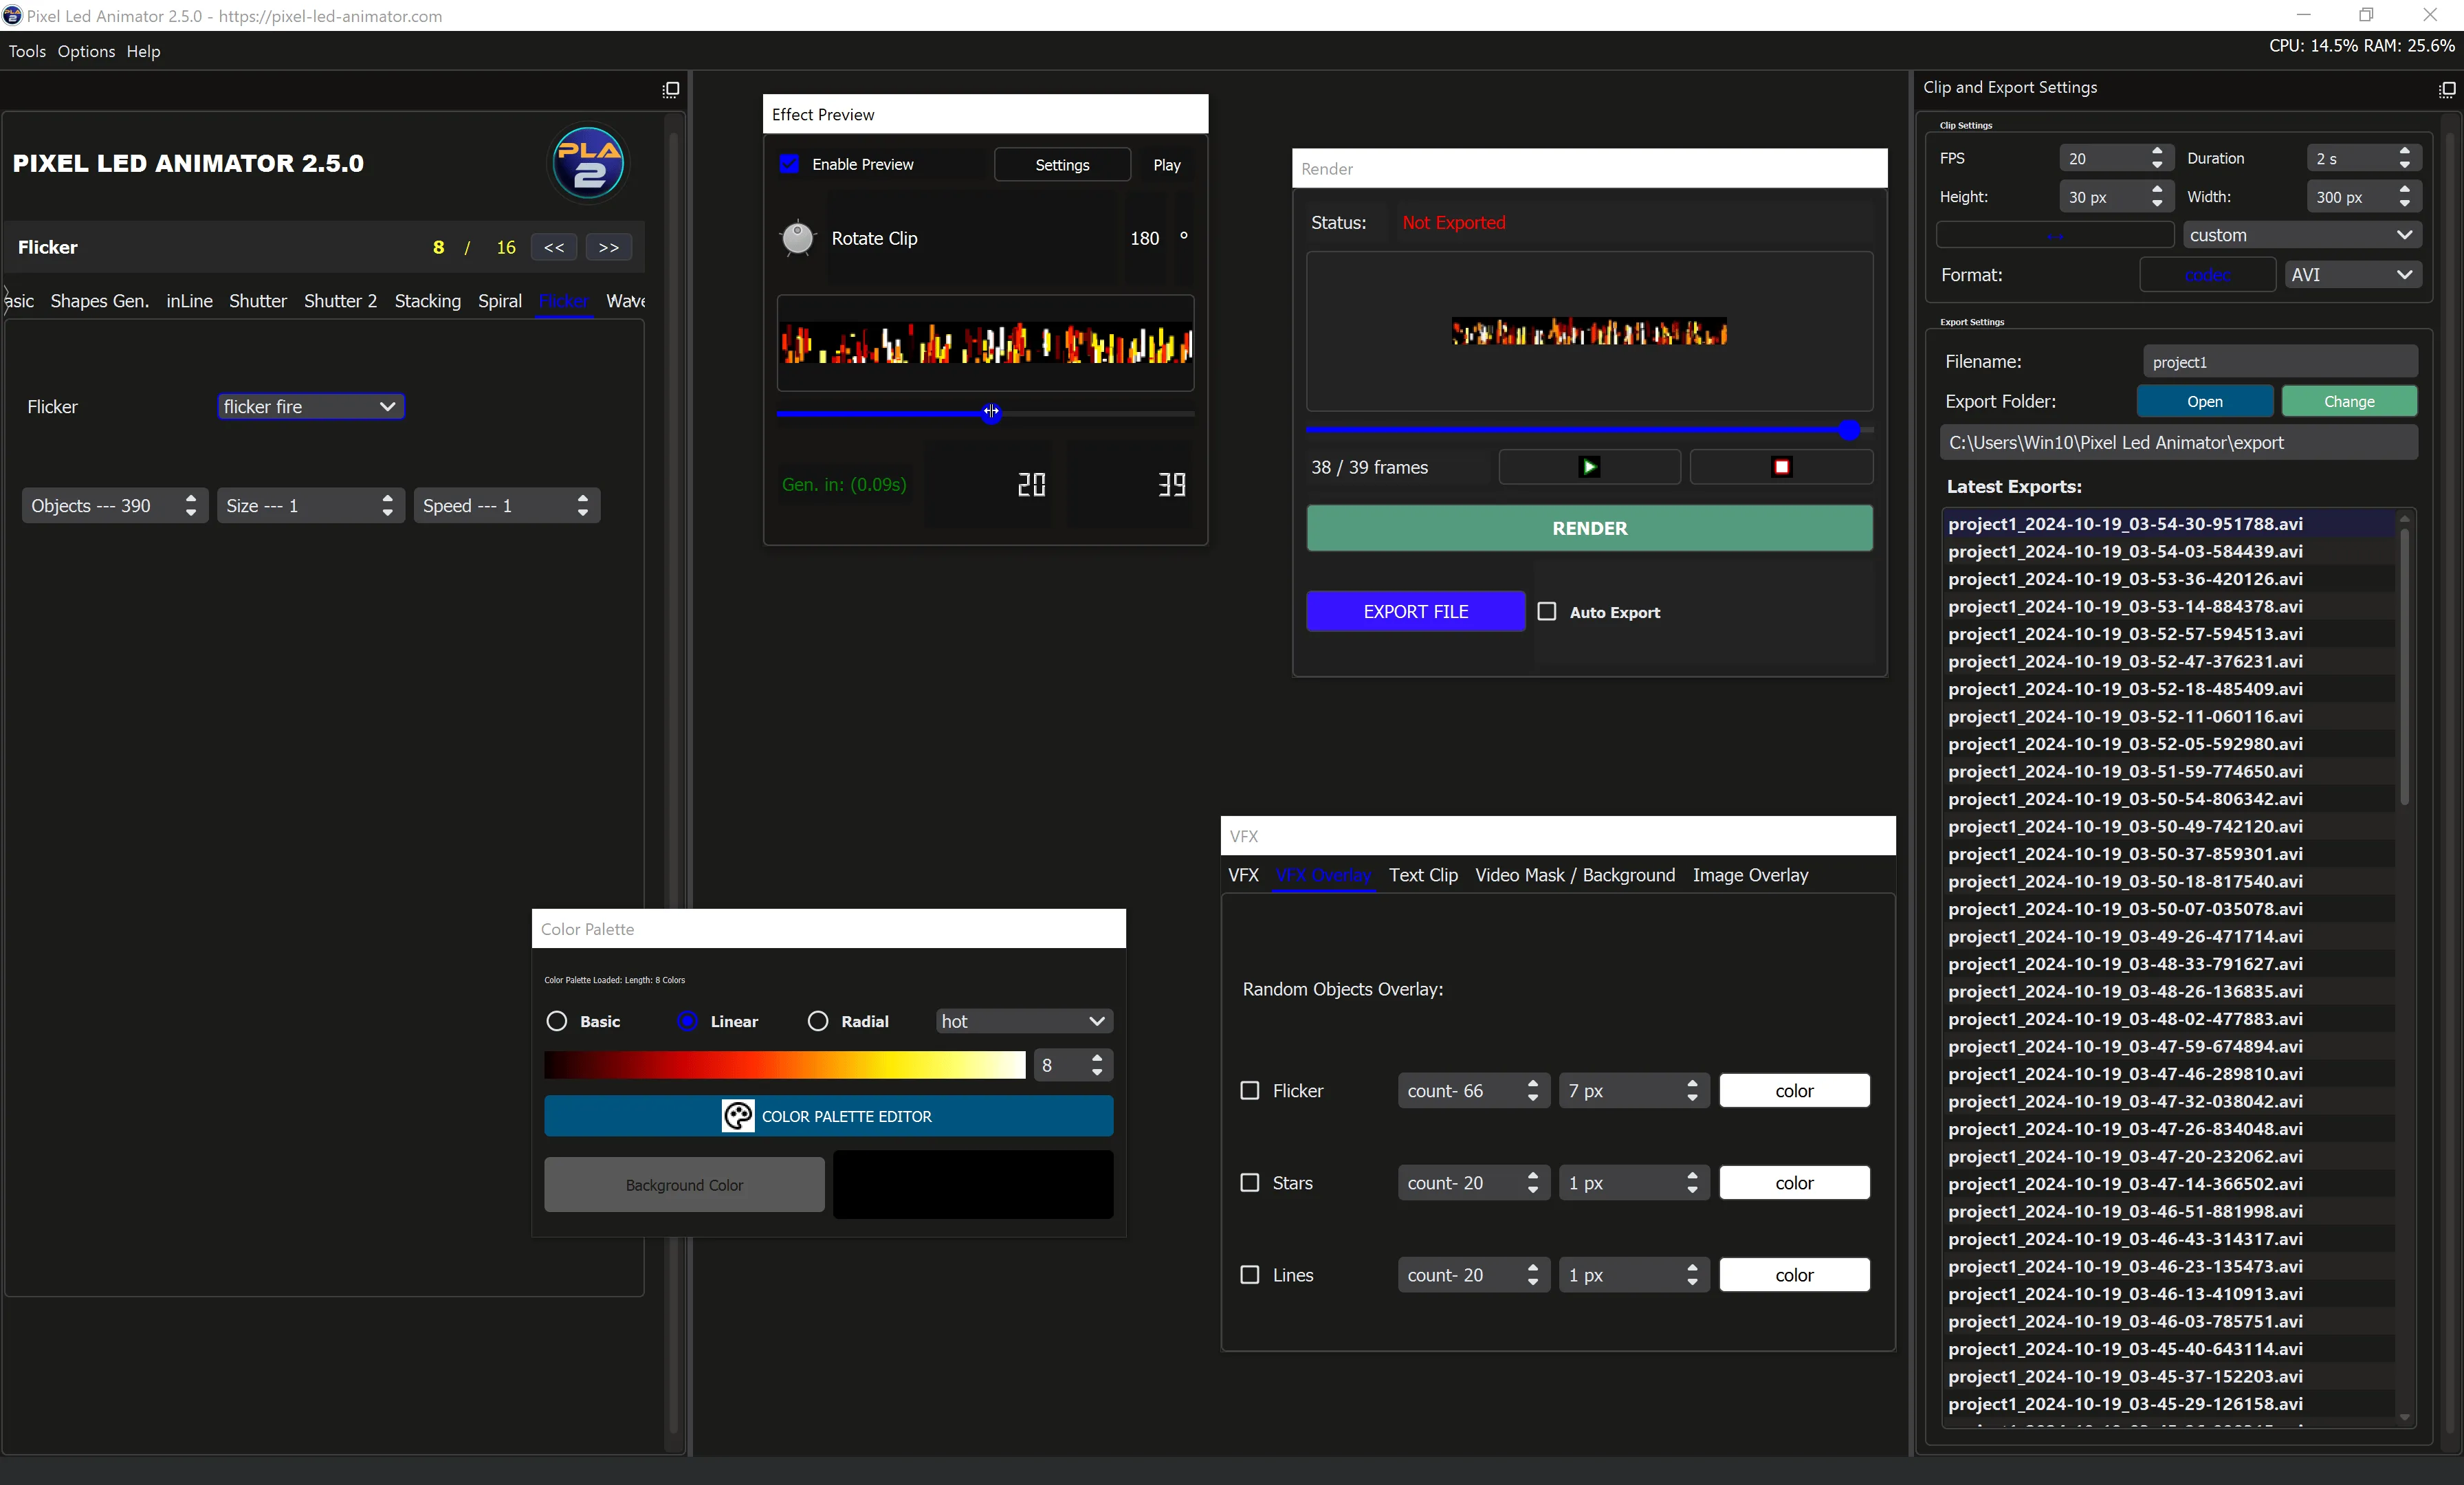Switch to the Text Clip tab

click(x=1423, y=875)
